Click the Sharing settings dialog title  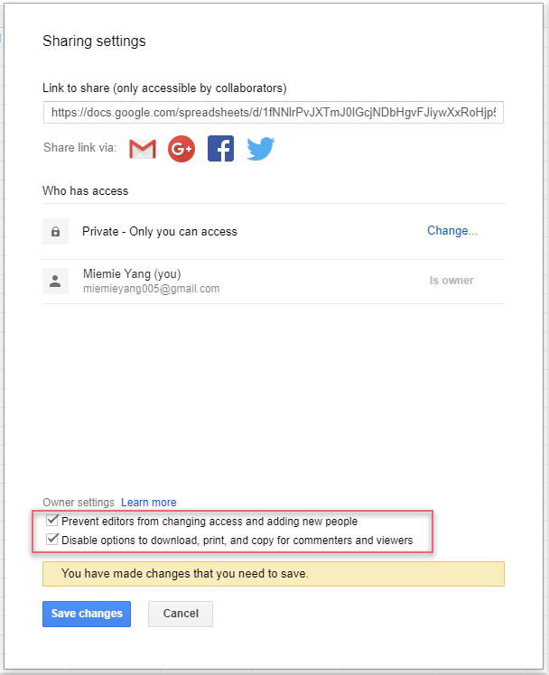pyautogui.click(x=94, y=42)
